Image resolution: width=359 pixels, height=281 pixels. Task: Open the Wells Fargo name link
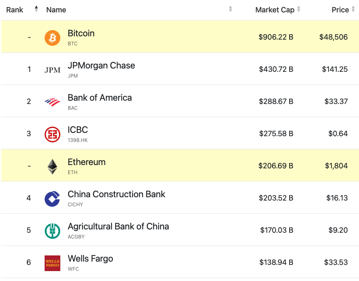(90, 259)
